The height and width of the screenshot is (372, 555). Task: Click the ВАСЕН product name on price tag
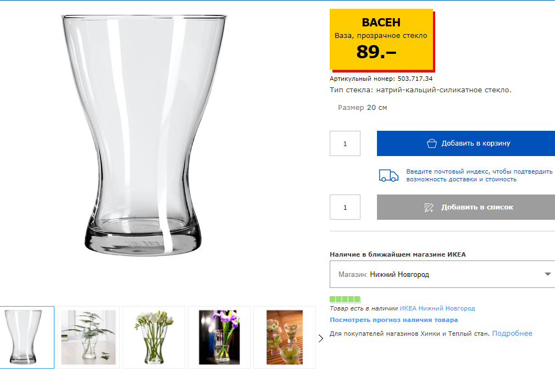pos(381,23)
